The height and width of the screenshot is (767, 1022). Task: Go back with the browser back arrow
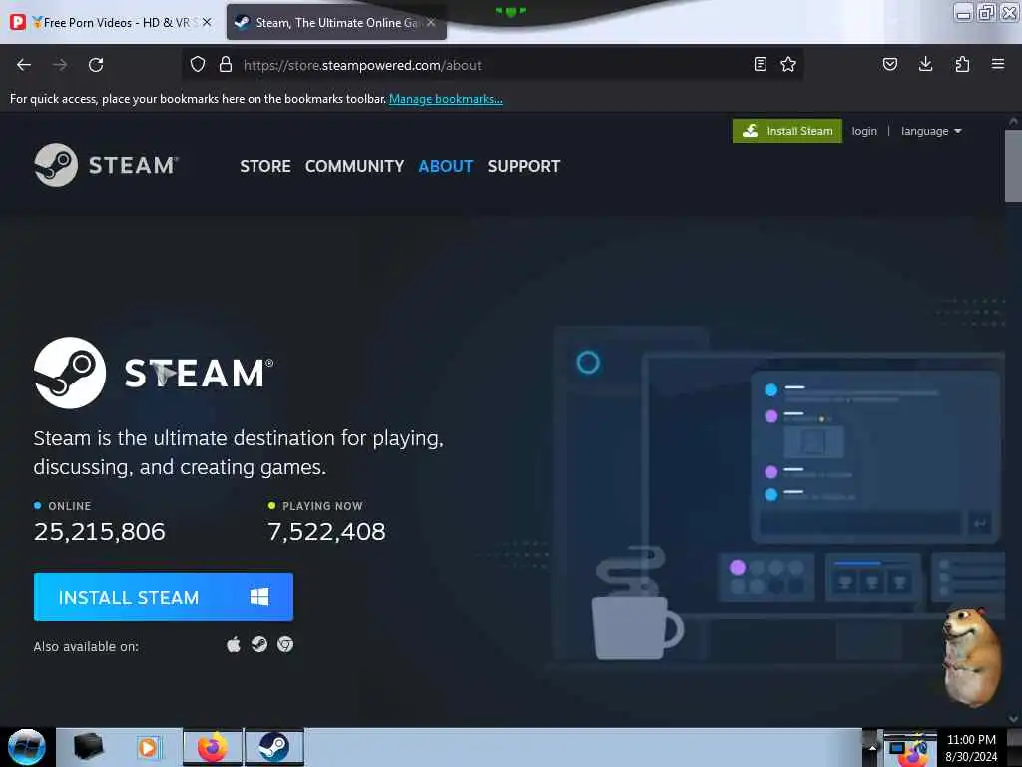click(24, 65)
